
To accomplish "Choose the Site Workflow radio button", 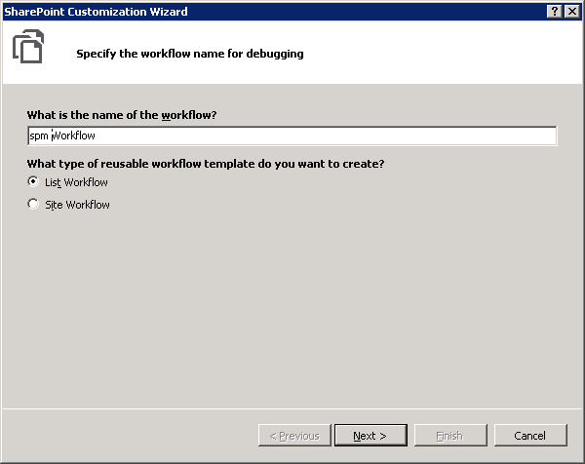I will (34, 205).
